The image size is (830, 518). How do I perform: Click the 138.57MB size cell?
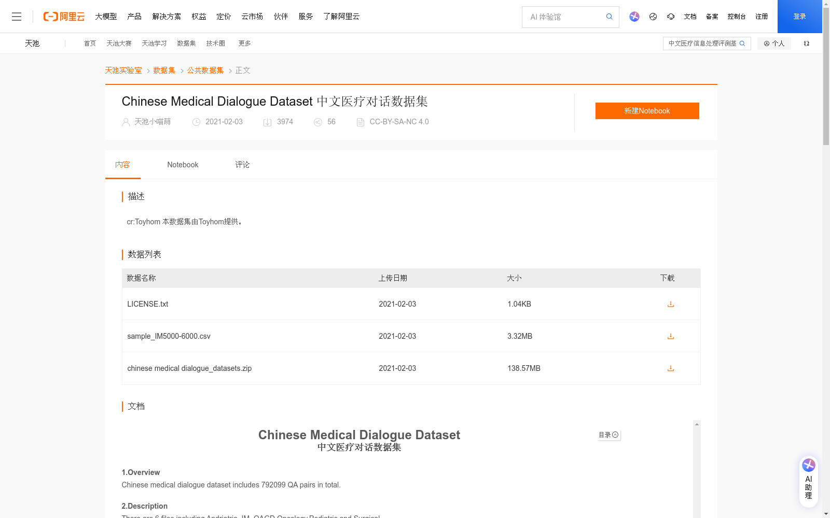point(524,368)
